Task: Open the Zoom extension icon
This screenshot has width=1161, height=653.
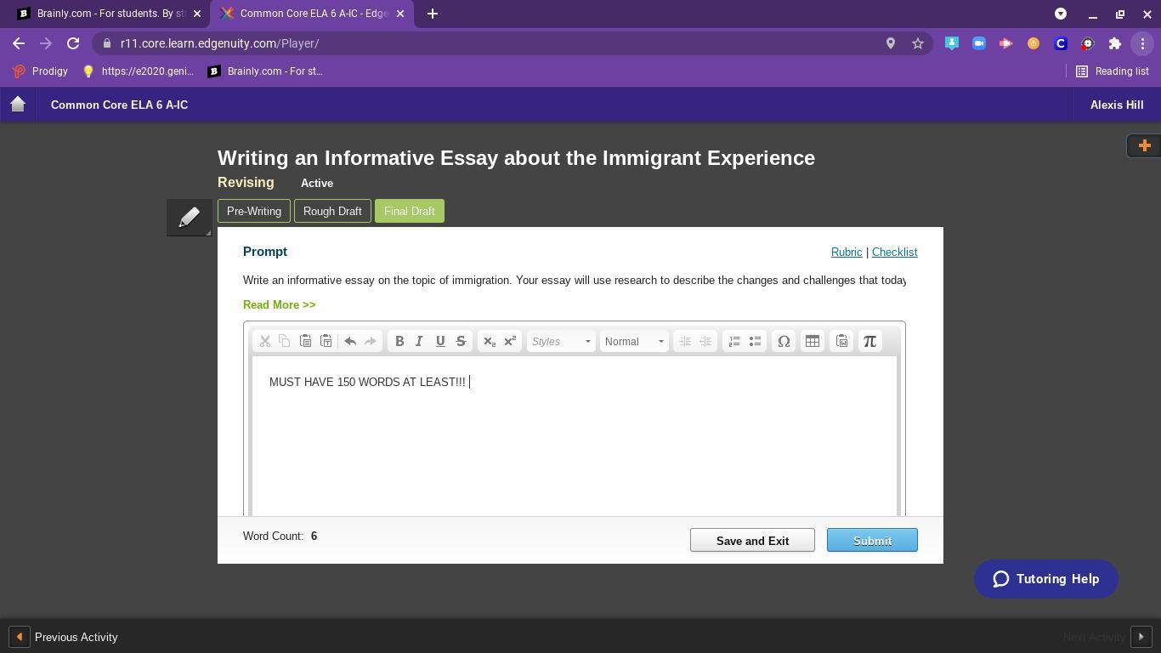Action: coord(979,43)
